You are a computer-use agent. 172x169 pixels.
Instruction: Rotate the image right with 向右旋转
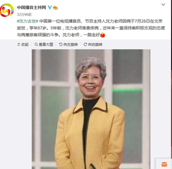[93, 44]
